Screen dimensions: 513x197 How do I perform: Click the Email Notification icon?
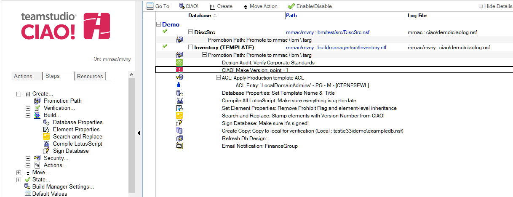(179, 146)
